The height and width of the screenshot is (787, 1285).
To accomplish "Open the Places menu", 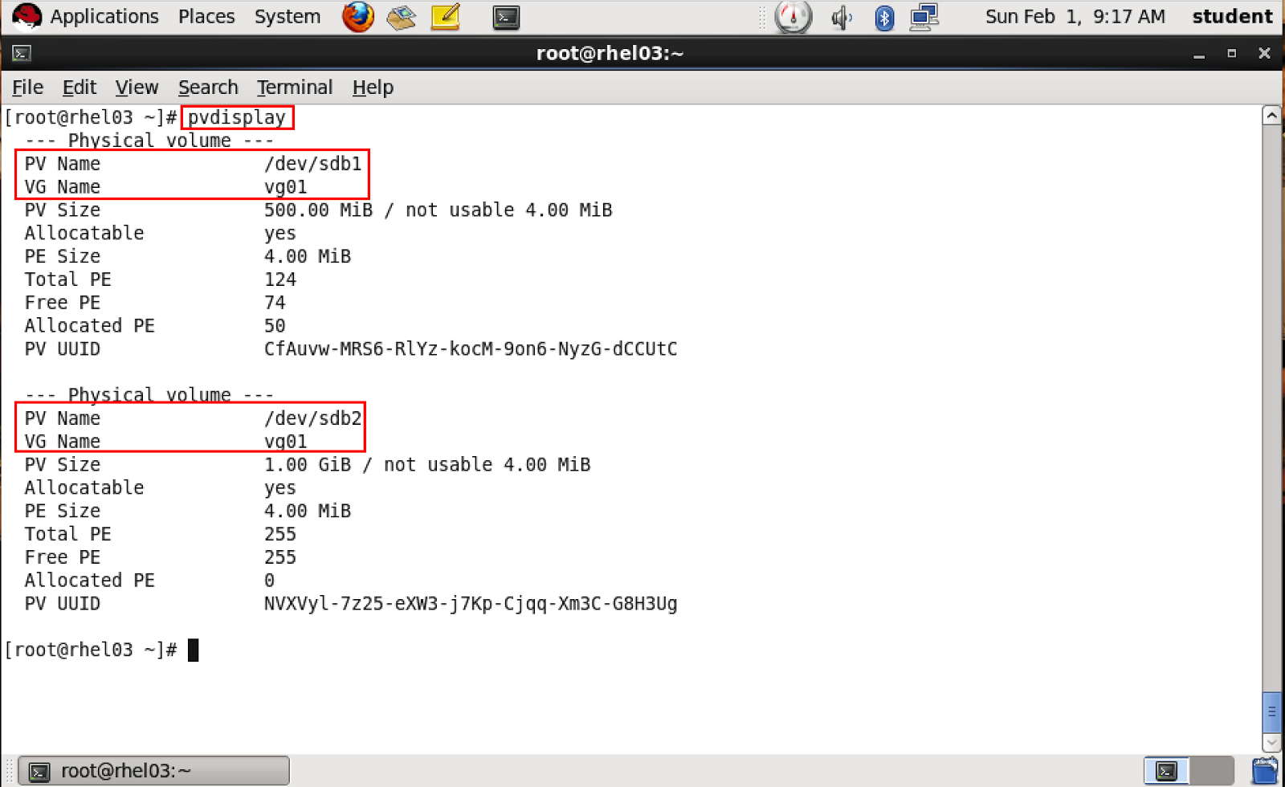I will (x=206, y=16).
